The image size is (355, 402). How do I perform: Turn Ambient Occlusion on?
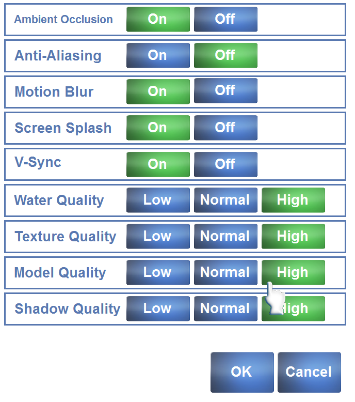[158, 20]
